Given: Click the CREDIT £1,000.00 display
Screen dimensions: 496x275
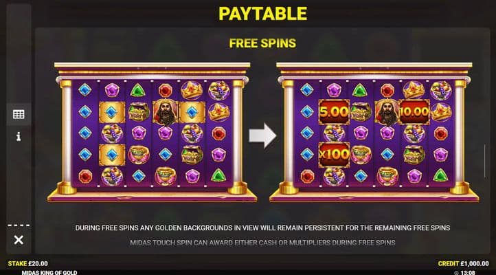Looking at the screenshot, I should tap(463, 263).
